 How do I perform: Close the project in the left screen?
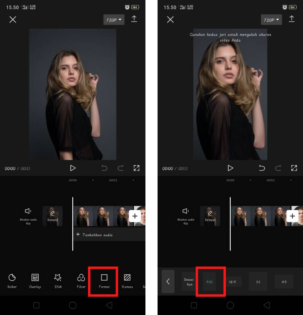pyautogui.click(x=13, y=19)
